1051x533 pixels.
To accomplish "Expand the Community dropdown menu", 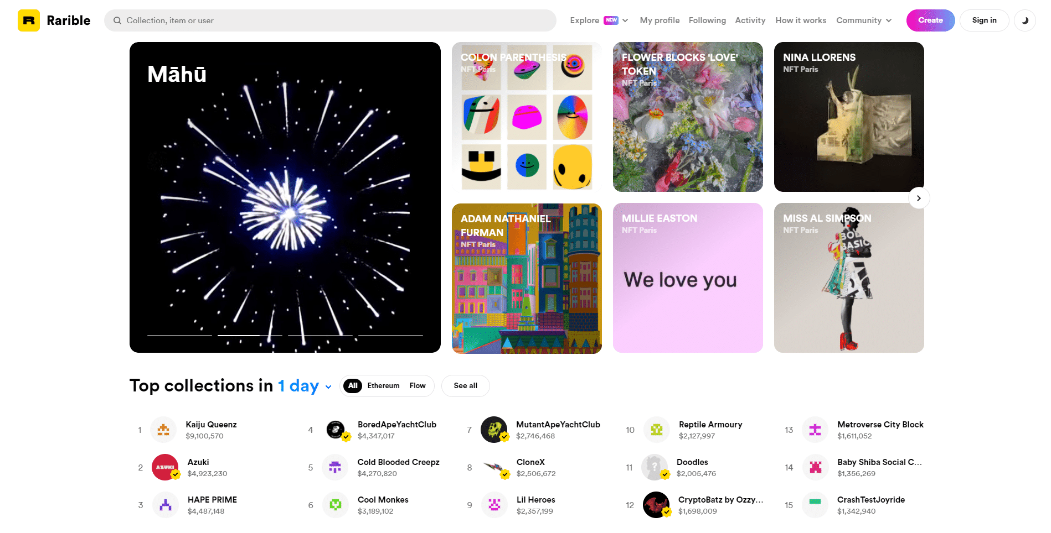I will click(x=864, y=20).
